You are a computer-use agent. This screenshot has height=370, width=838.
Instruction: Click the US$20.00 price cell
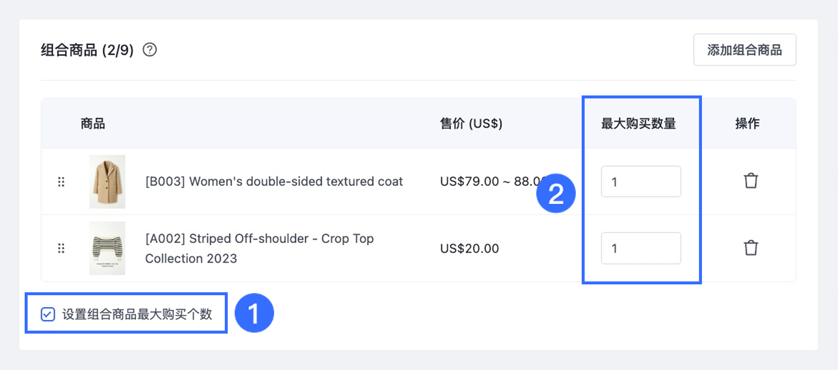(469, 248)
